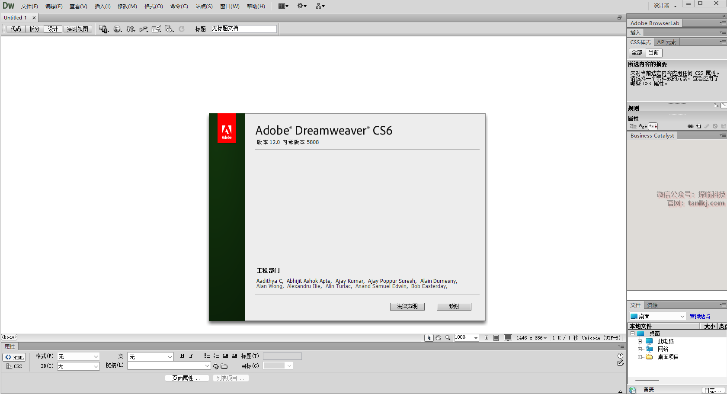Click the Zoom magnifier tool
Screen dimensions: 727x394
(448, 338)
